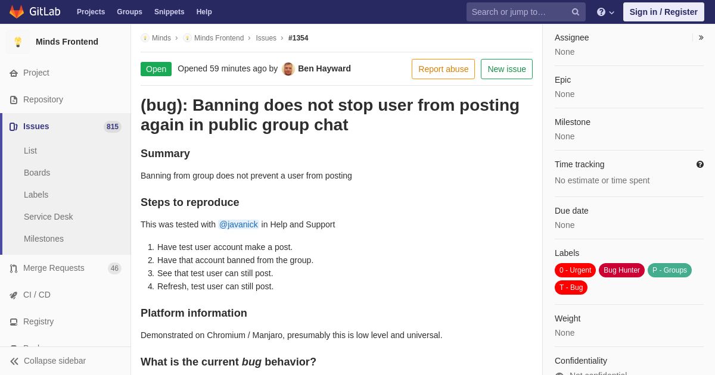Click the Report abuse button
Screen dimensions: 715x375
tap(443, 69)
